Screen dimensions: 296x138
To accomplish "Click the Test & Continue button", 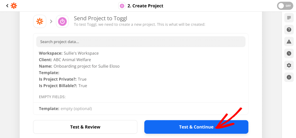I will pyautogui.click(x=196, y=127).
